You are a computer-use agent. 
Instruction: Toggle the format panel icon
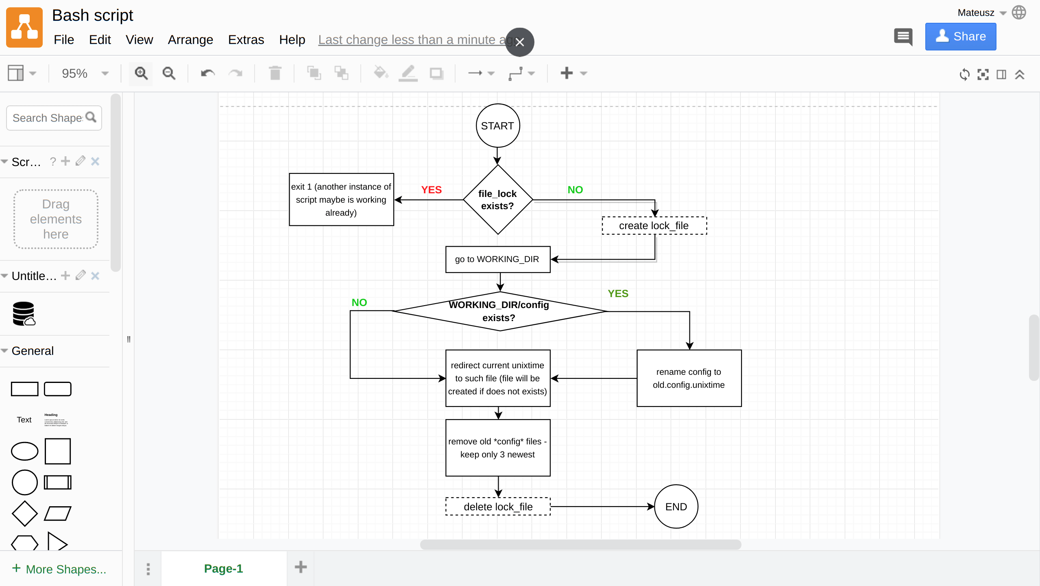click(x=1001, y=74)
